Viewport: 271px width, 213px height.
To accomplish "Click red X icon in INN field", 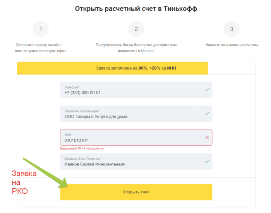I will [207, 138].
